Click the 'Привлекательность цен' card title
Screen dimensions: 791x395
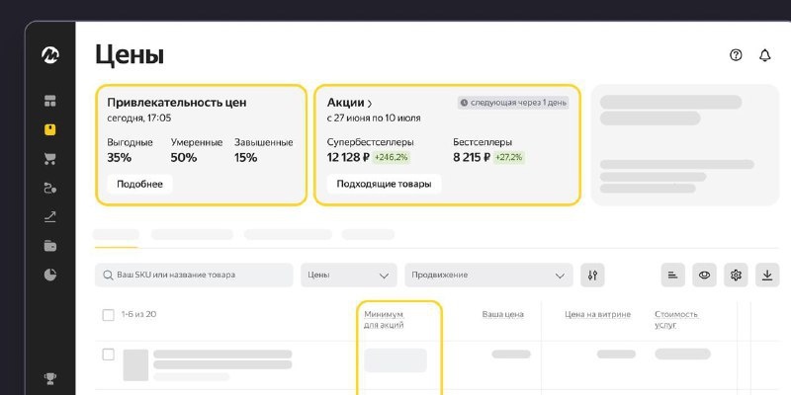(x=177, y=103)
